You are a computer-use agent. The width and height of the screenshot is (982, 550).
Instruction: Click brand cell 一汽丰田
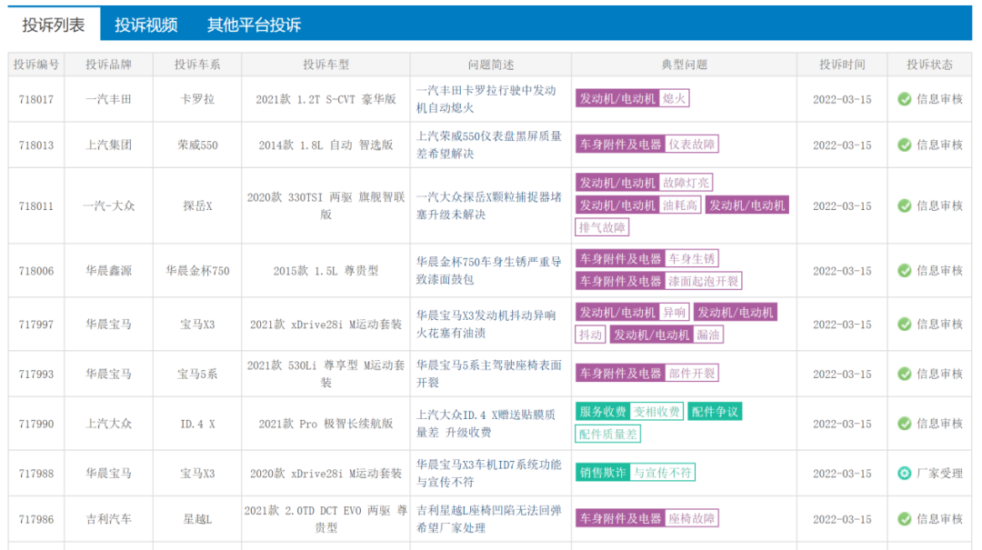pyautogui.click(x=108, y=99)
